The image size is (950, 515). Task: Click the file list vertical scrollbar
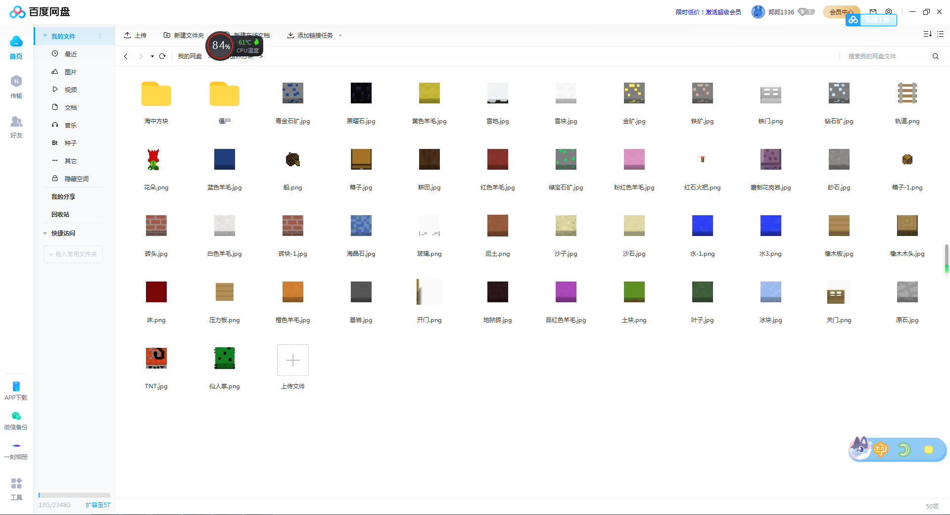(x=947, y=258)
